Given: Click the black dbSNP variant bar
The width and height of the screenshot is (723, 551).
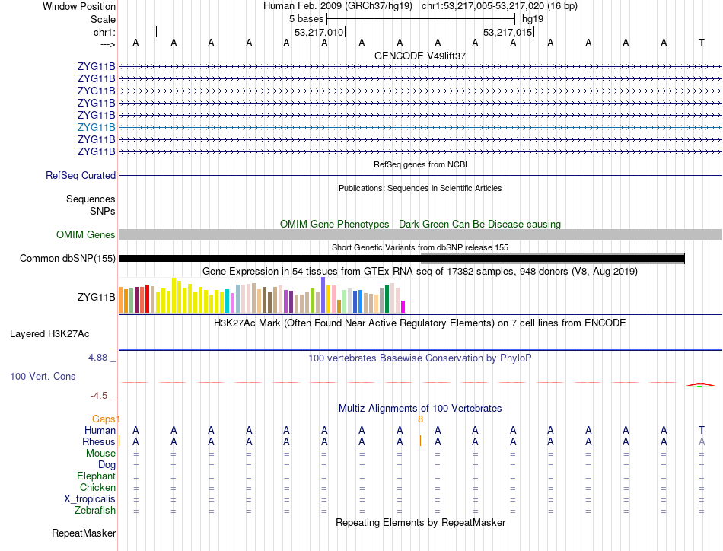Looking at the screenshot, I should 269,258.
